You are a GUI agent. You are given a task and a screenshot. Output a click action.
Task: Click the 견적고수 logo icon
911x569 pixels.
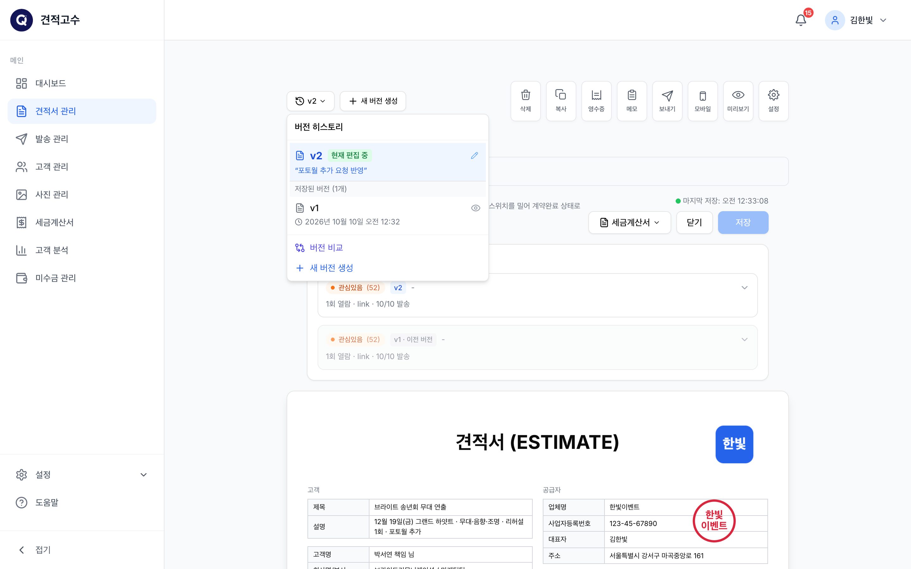click(22, 20)
